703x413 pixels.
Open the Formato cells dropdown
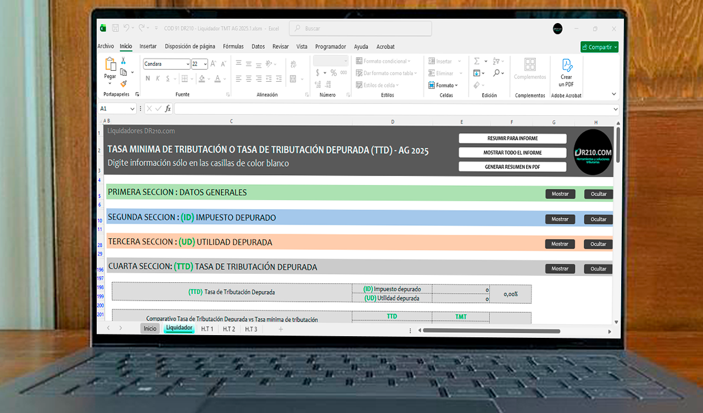click(x=444, y=86)
